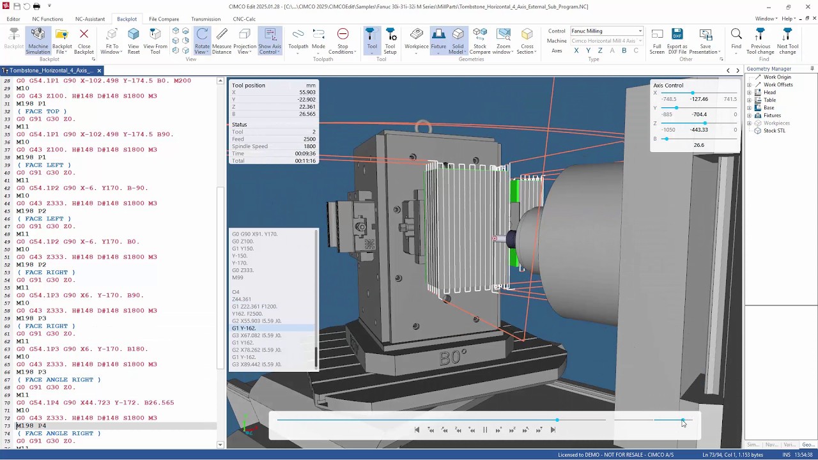Jump to the simulation start
Image resolution: width=818 pixels, height=460 pixels.
[417, 430]
